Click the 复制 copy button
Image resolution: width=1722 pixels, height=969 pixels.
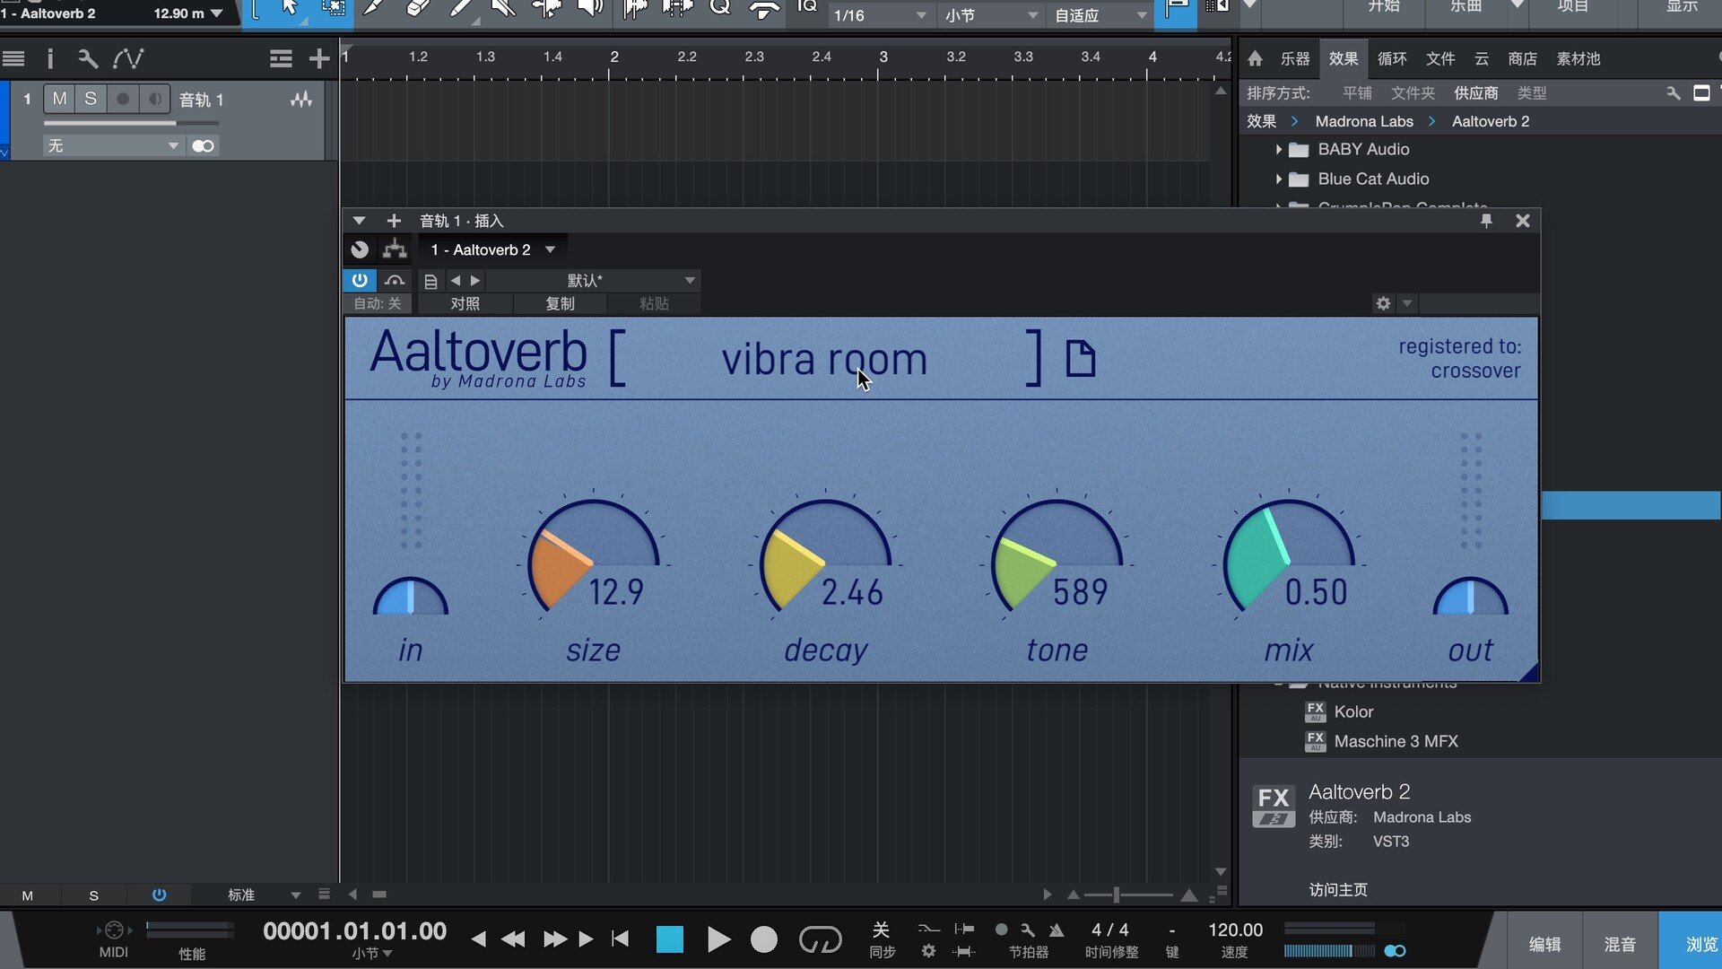pyautogui.click(x=560, y=303)
